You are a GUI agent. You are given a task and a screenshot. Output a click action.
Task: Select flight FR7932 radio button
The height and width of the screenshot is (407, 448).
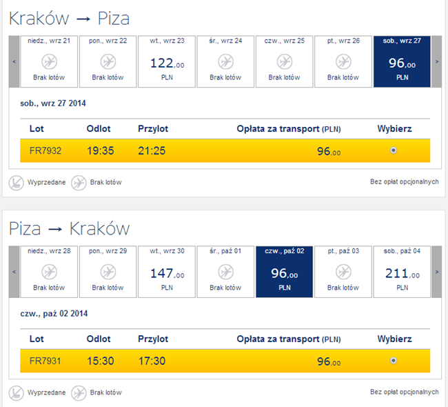(x=394, y=150)
